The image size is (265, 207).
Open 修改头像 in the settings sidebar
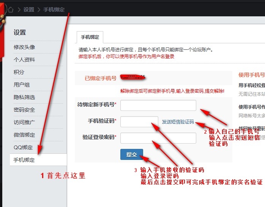point(24,47)
